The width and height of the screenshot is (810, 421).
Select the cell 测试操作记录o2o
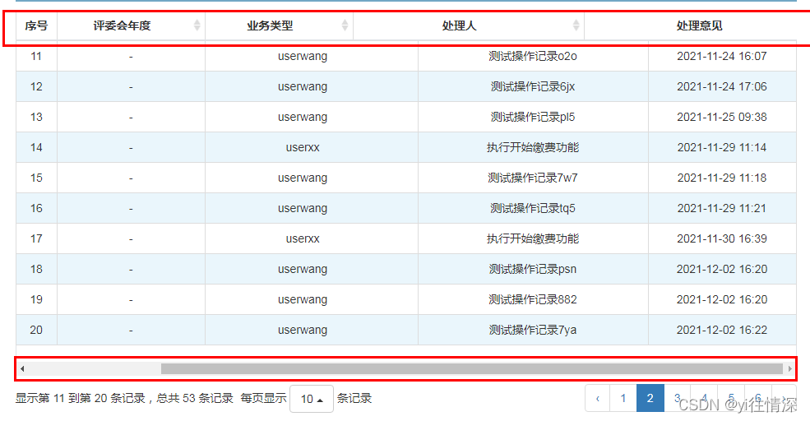tap(533, 56)
